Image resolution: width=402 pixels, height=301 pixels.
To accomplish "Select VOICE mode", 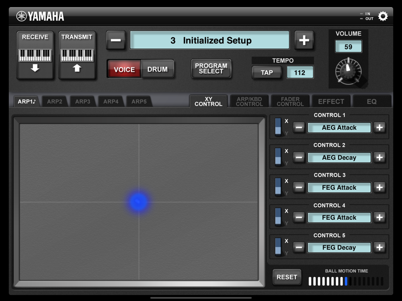I will (124, 69).
